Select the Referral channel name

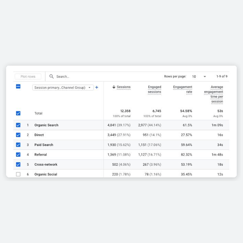[41, 155]
